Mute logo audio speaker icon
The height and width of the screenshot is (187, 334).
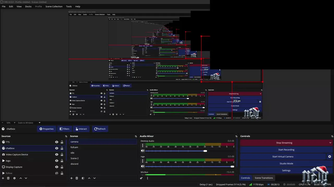[143, 166]
